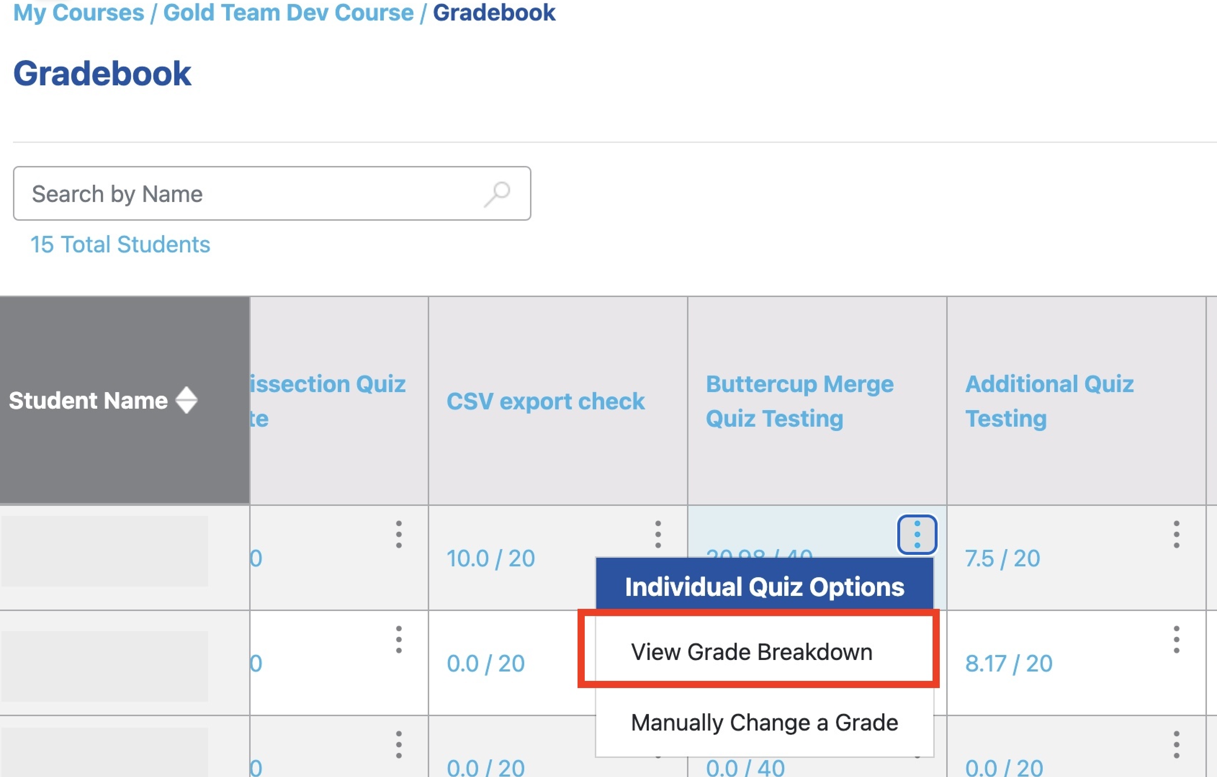
Task: Open Additional Quiz Testing options menu
Action: (1176, 534)
